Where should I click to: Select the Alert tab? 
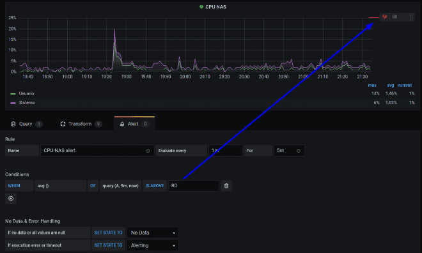[134, 124]
